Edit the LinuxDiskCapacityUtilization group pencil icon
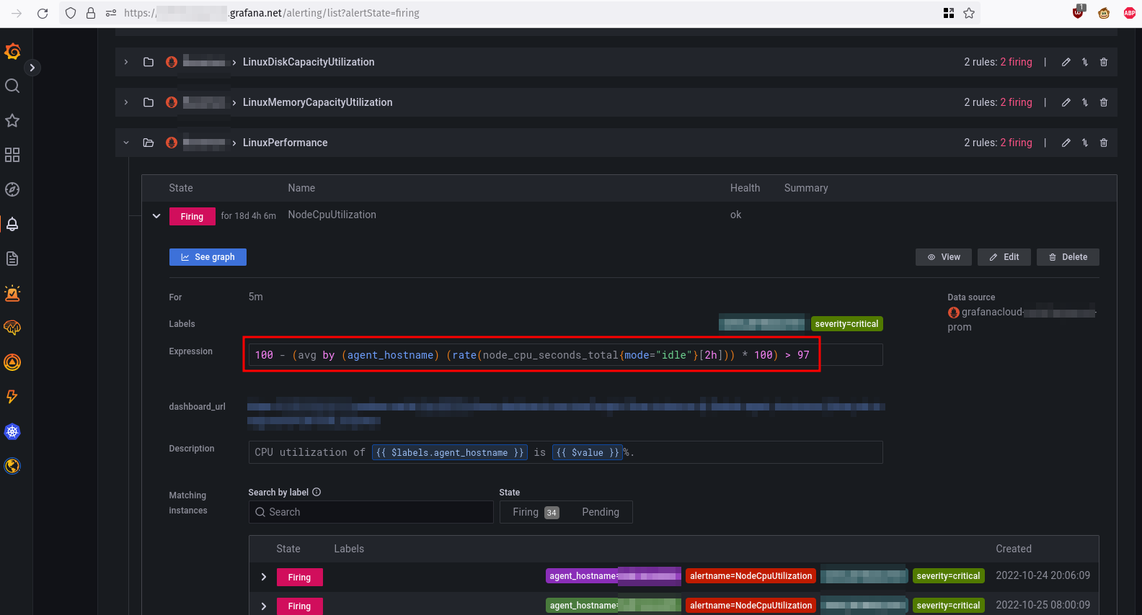The width and height of the screenshot is (1142, 615). pos(1066,62)
